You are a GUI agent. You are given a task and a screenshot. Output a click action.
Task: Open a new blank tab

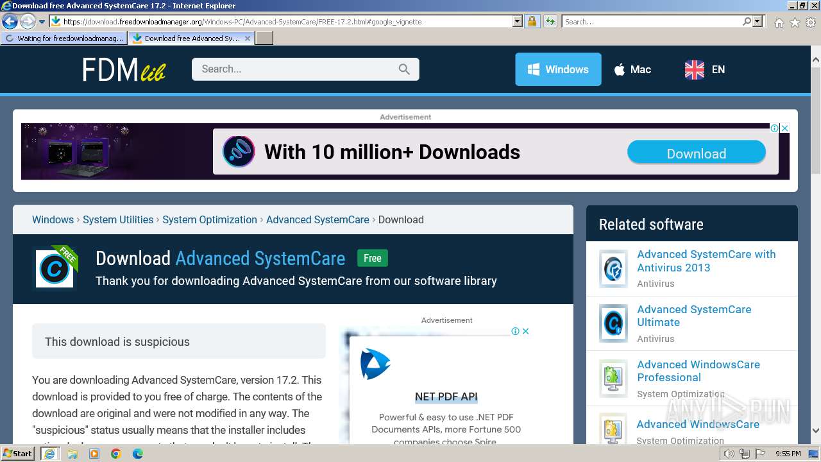pyautogui.click(x=264, y=38)
